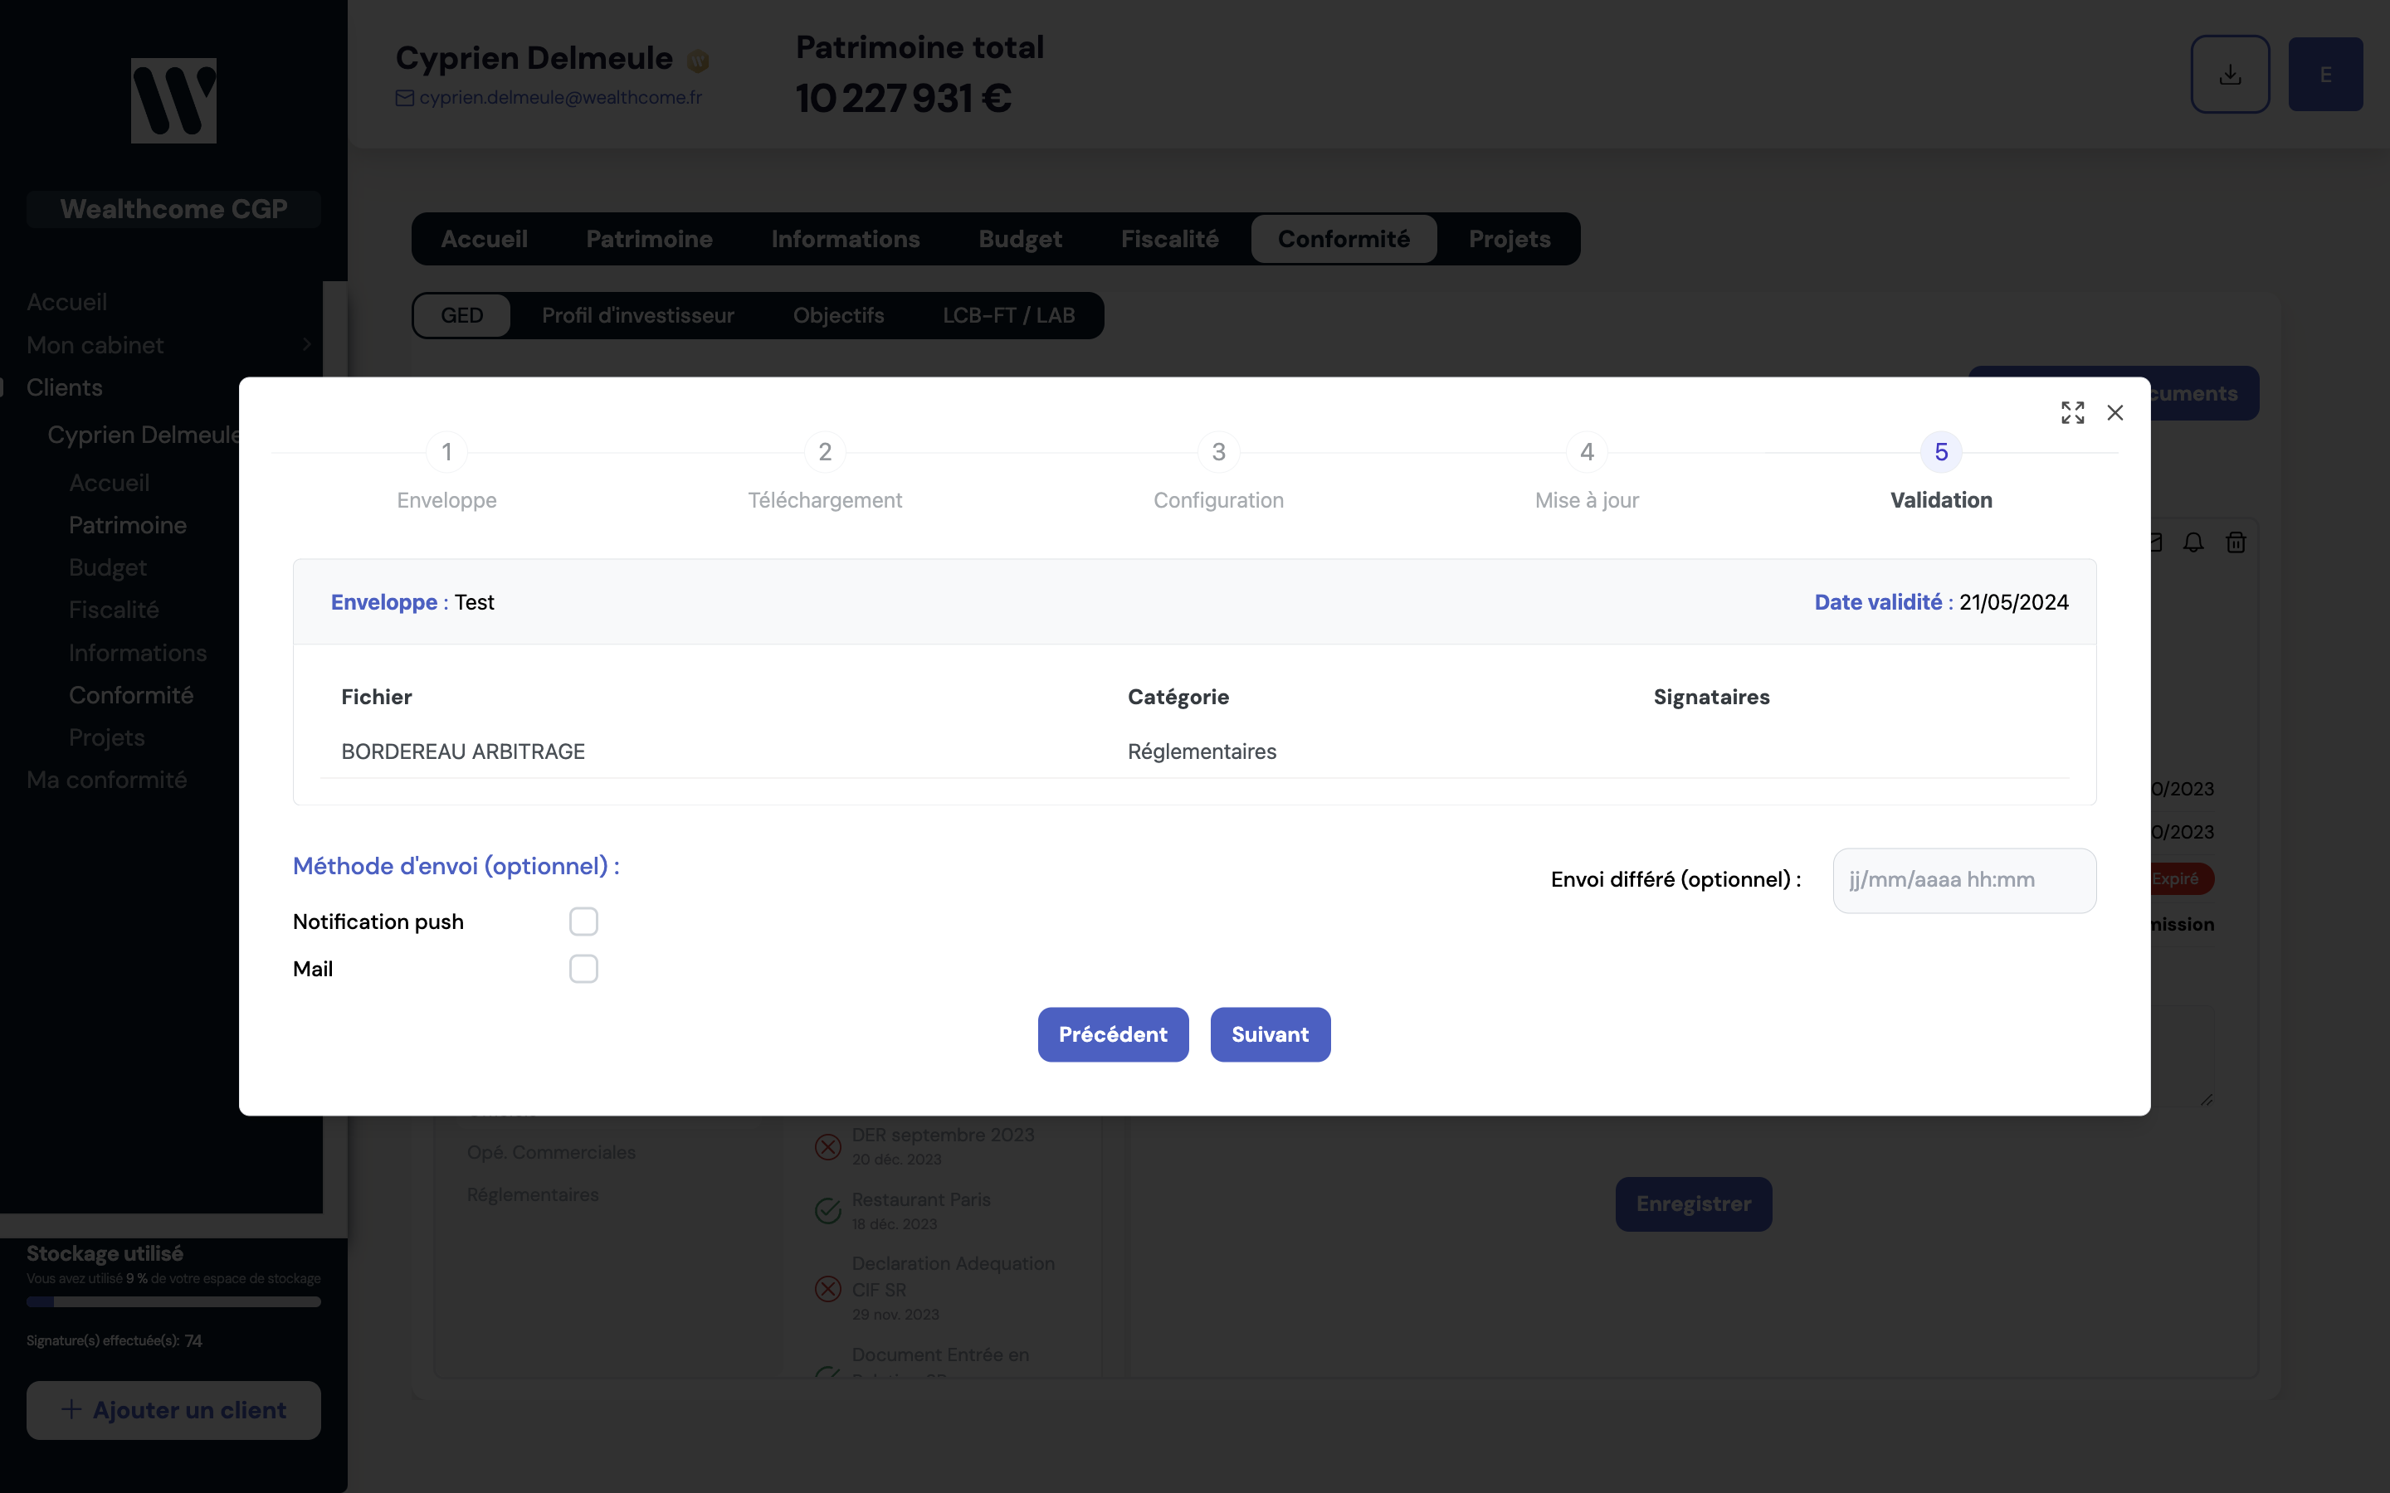This screenshot has height=1493, width=2390.
Task: Select Opé. Commerciales category in background list
Action: point(551,1152)
